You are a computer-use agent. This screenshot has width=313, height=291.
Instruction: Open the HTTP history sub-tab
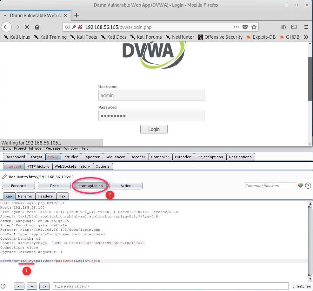pos(38,166)
